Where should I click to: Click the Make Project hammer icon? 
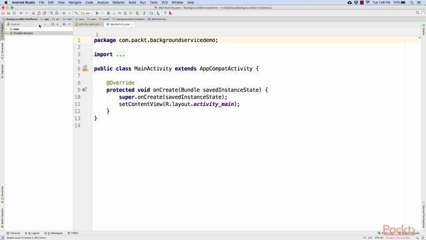point(77,13)
